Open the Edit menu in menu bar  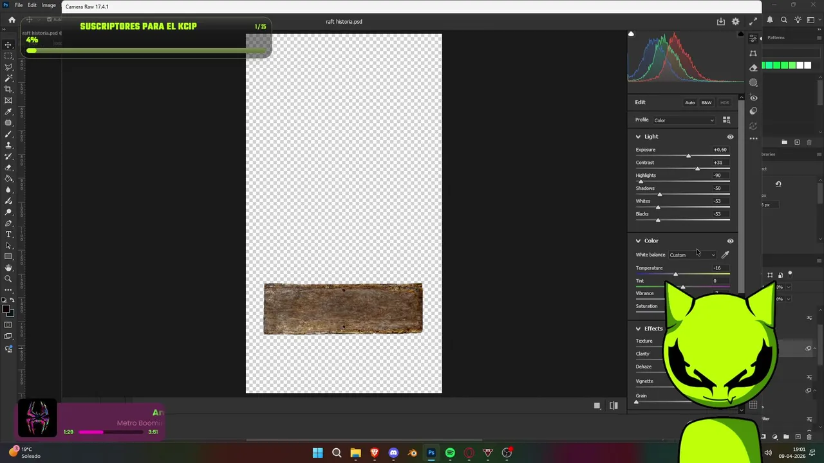point(32,5)
